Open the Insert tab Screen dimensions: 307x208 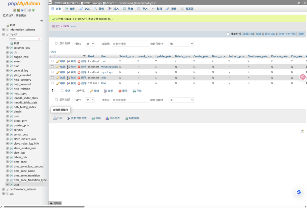114,9
